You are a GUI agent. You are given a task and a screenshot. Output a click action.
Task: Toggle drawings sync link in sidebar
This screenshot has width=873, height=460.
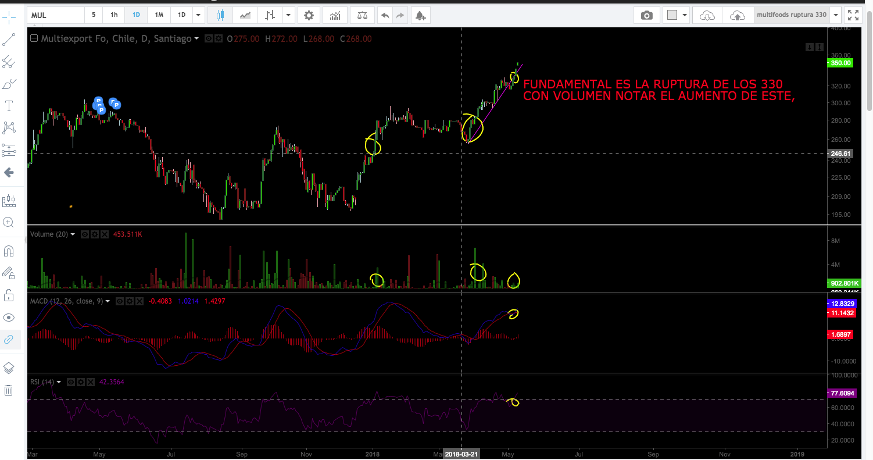click(x=9, y=340)
